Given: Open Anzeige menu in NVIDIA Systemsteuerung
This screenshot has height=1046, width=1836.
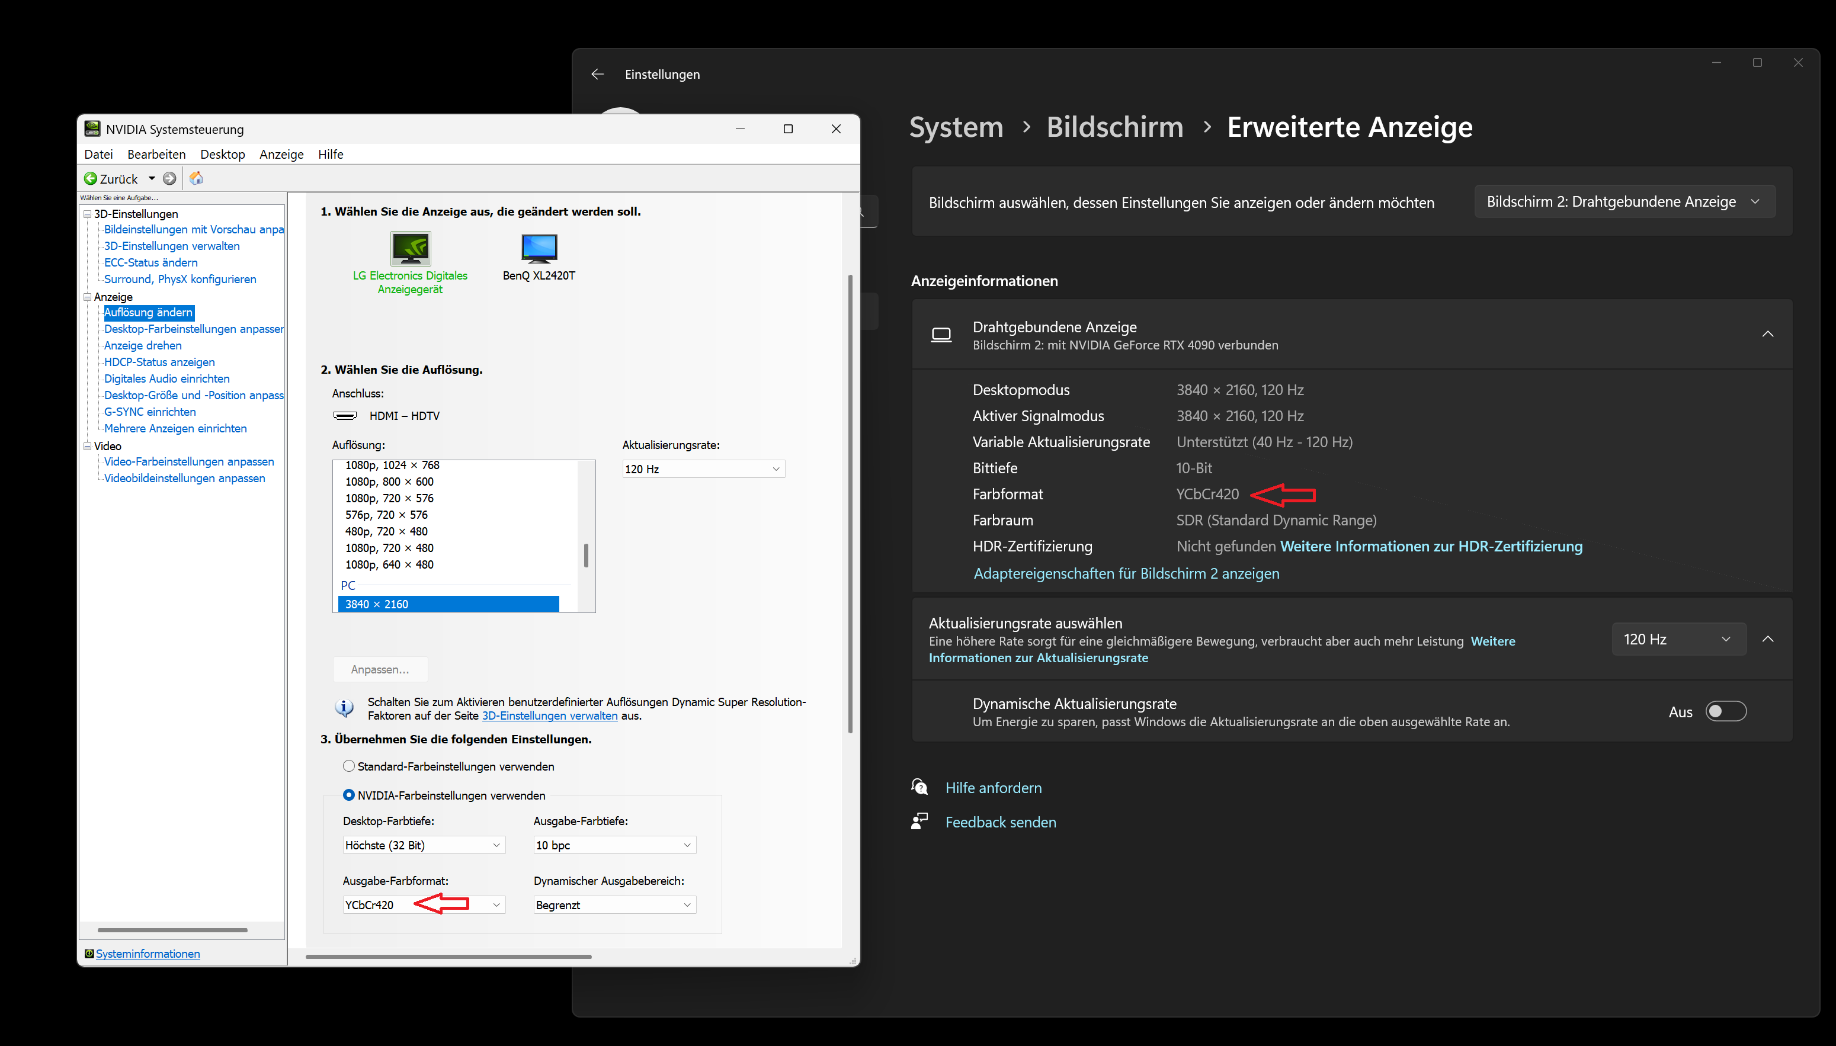Looking at the screenshot, I should (x=280, y=154).
